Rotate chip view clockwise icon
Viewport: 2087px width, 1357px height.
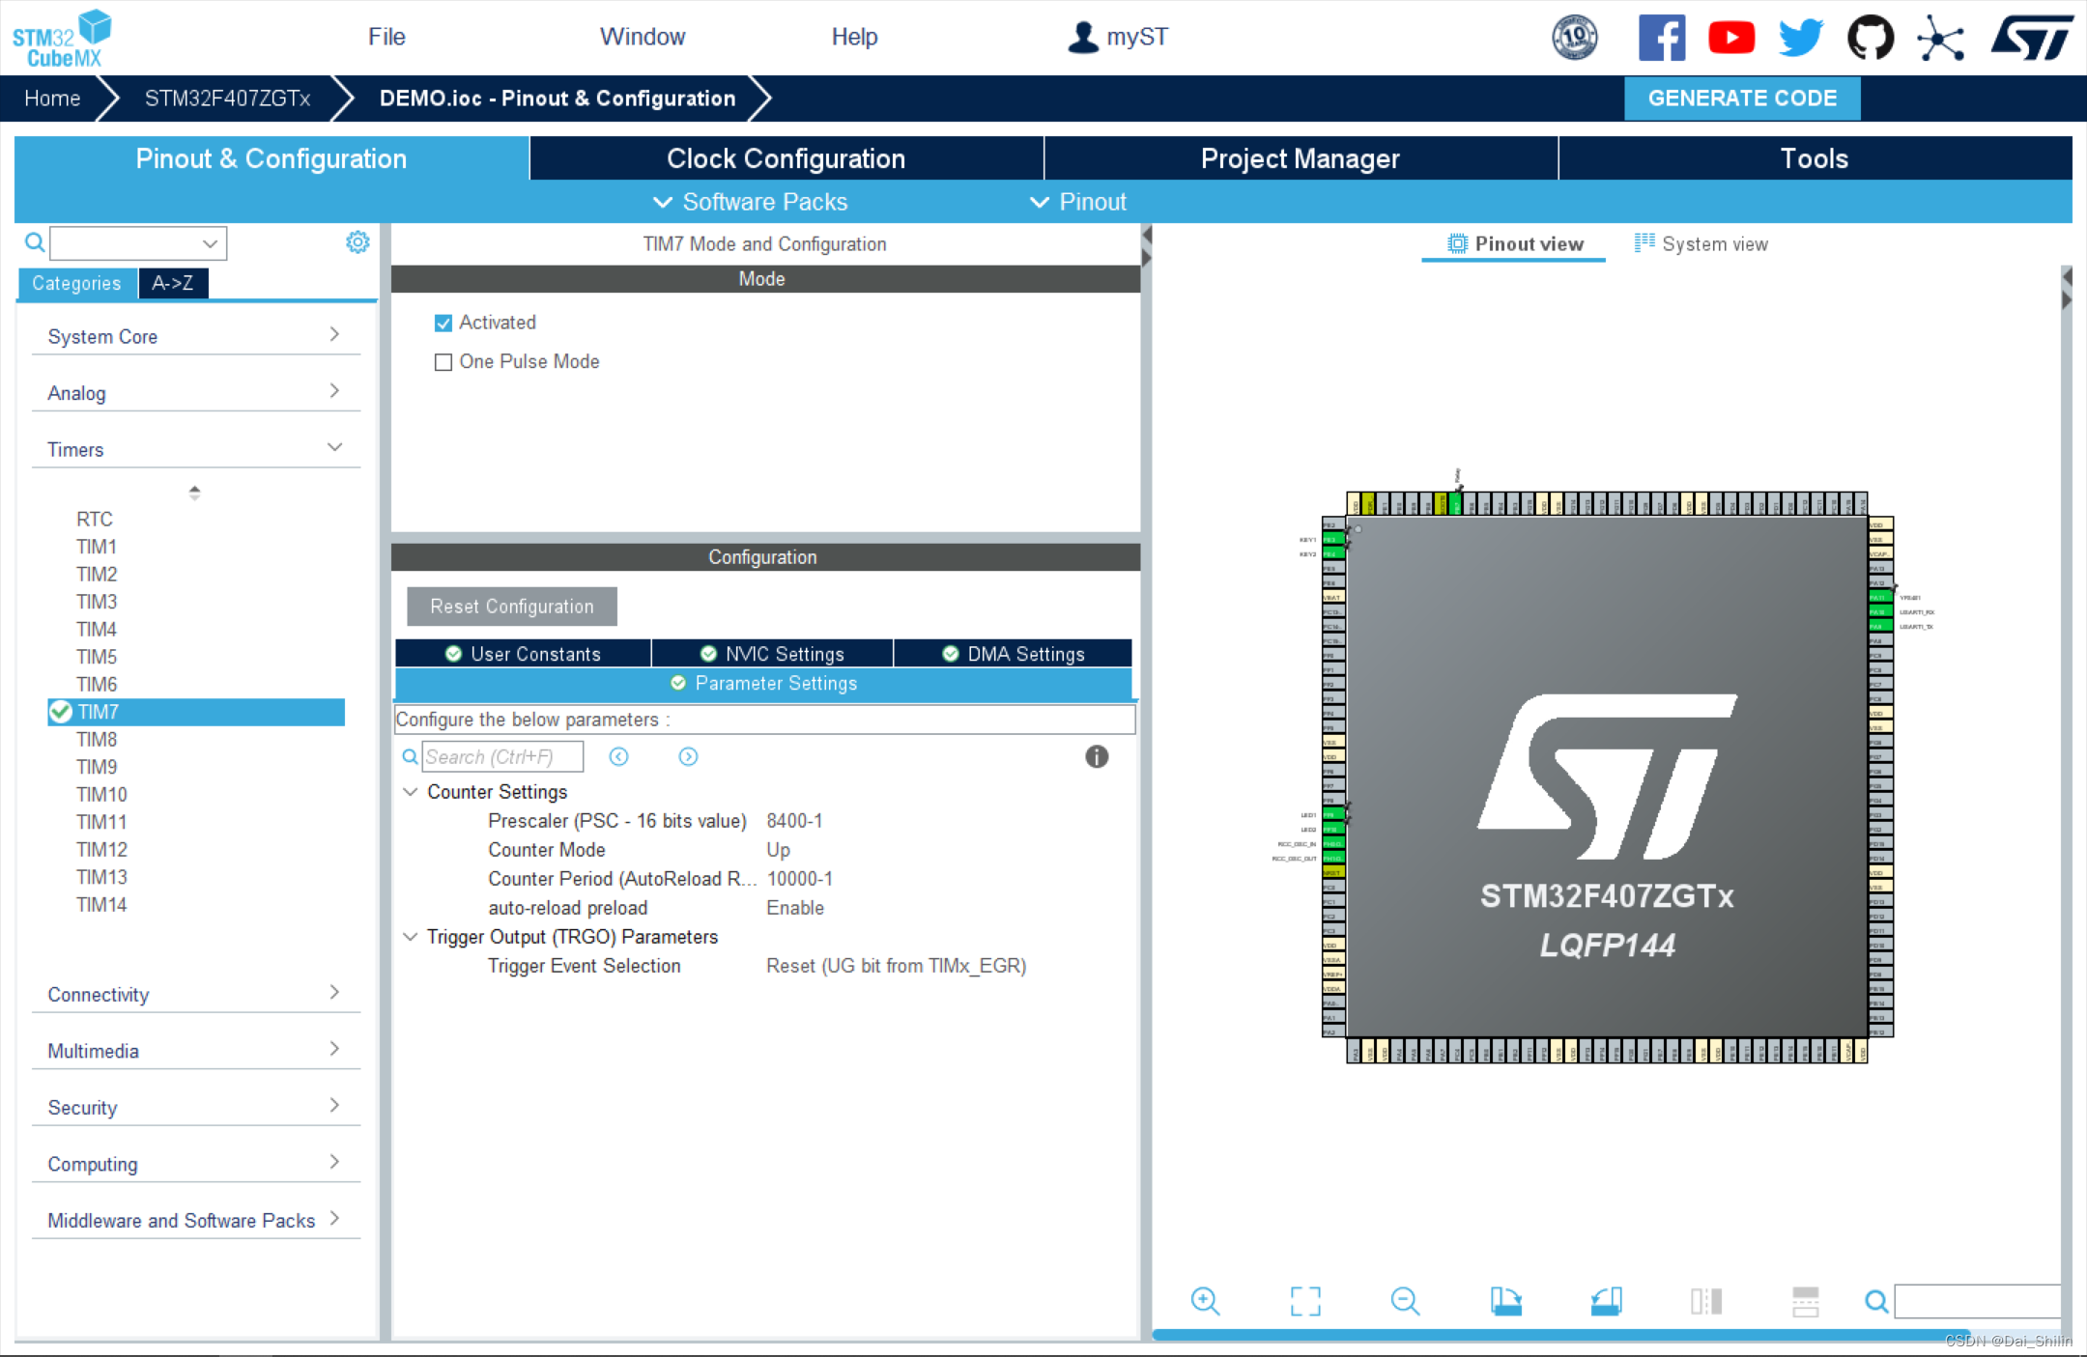tap(1505, 1301)
